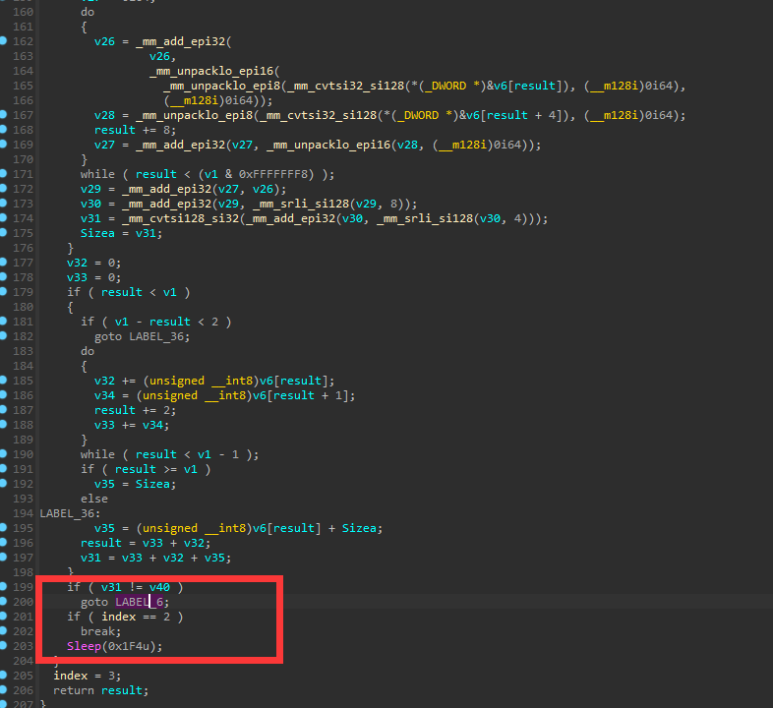Click the gutter dot on line 171

5,174
